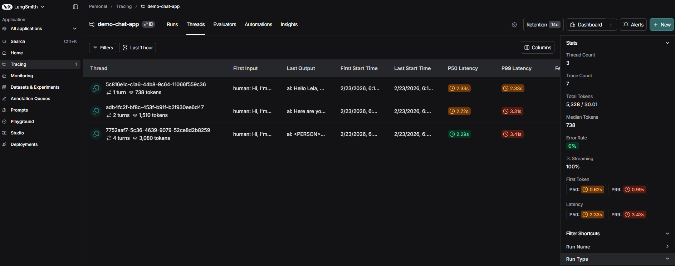The image size is (675, 266).
Task: Expand the All applications dropdown
Action: click(x=40, y=29)
